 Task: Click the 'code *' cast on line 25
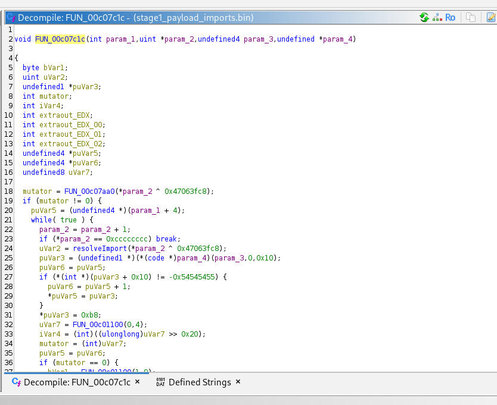(x=160, y=258)
